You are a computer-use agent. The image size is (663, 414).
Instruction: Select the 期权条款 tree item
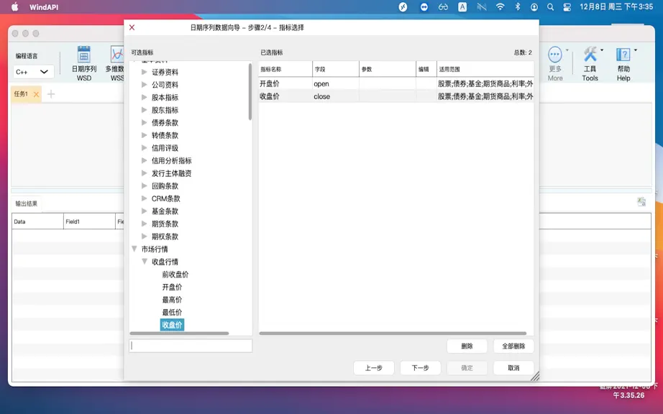click(165, 237)
